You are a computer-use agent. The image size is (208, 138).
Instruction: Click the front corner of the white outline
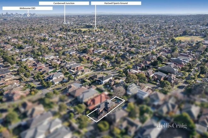tap(96, 122)
